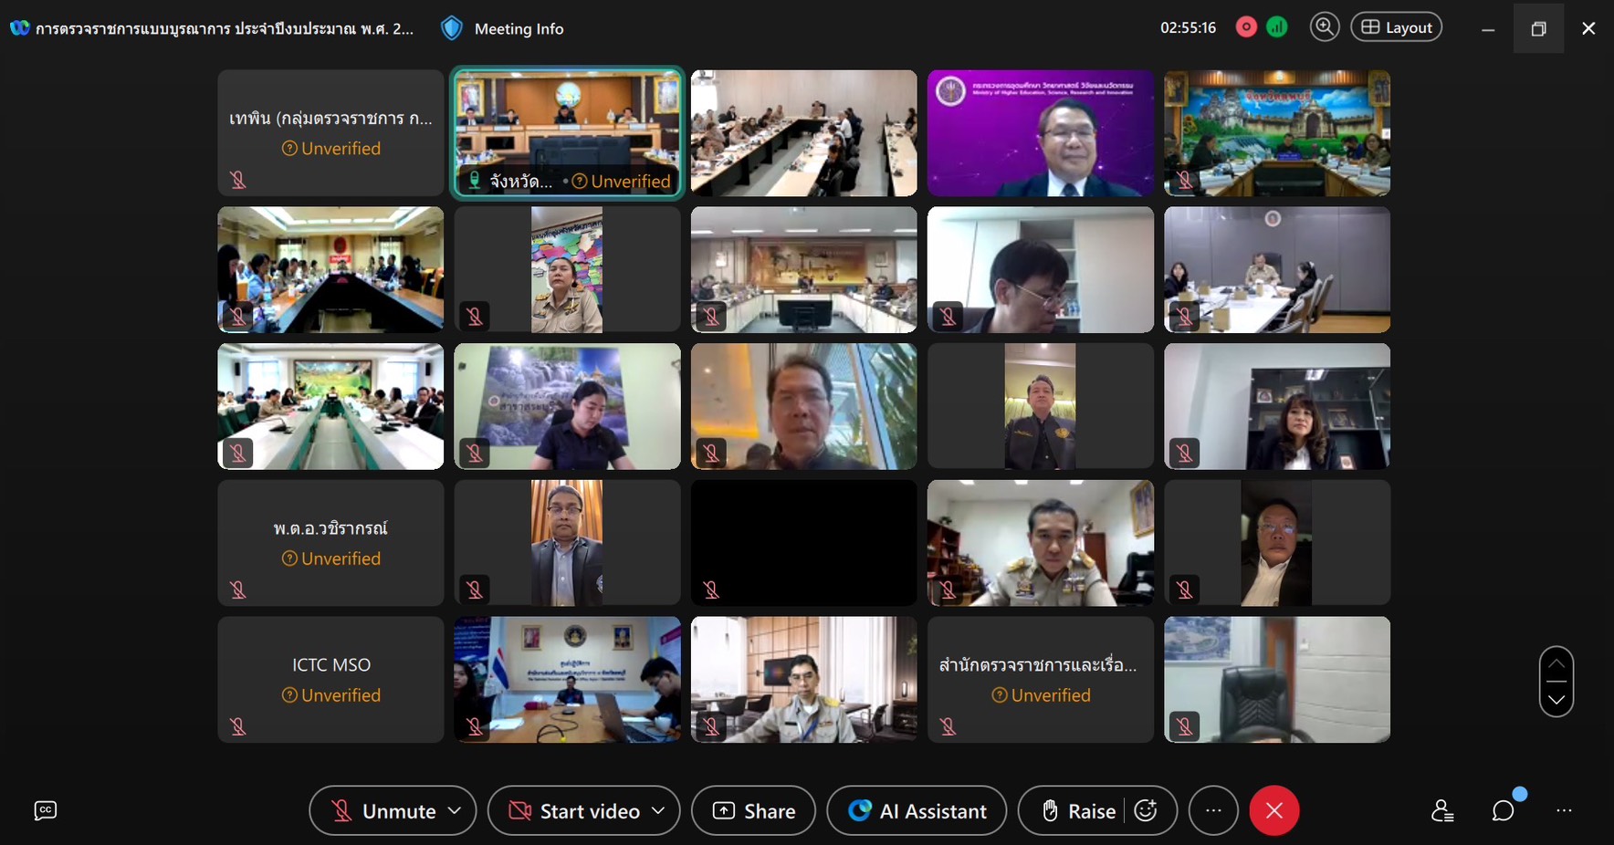1614x845 pixels.
Task: Open the reactions emoji icon
Action: pyautogui.click(x=1146, y=810)
